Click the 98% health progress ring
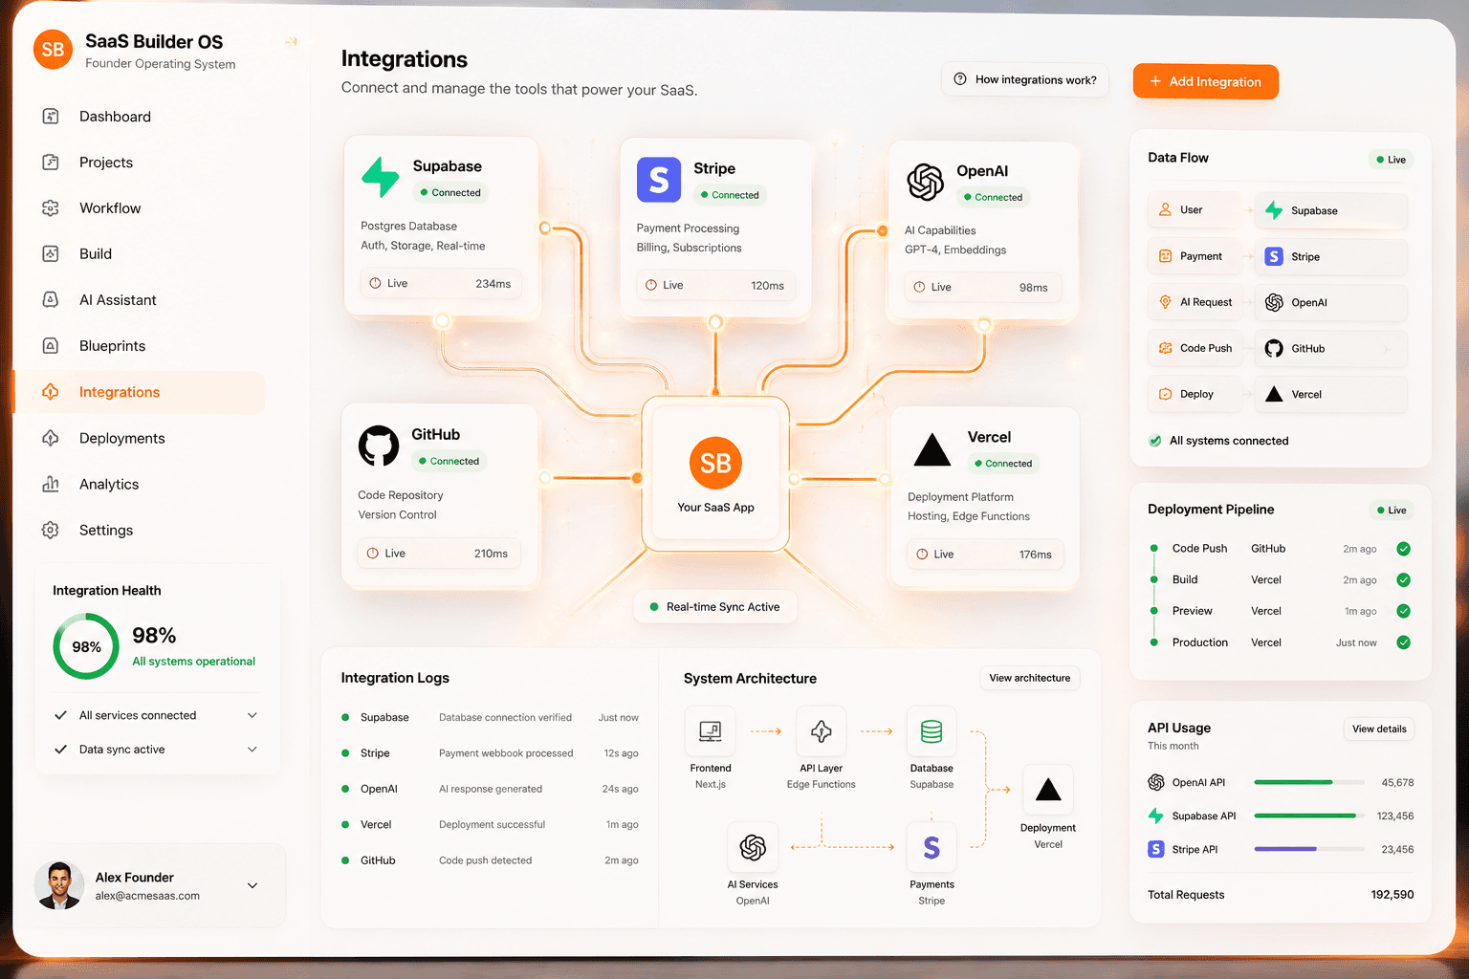This screenshot has width=1469, height=979. (x=86, y=646)
